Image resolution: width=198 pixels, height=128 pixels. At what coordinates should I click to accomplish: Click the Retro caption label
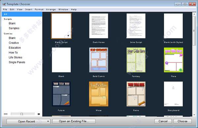(136, 110)
